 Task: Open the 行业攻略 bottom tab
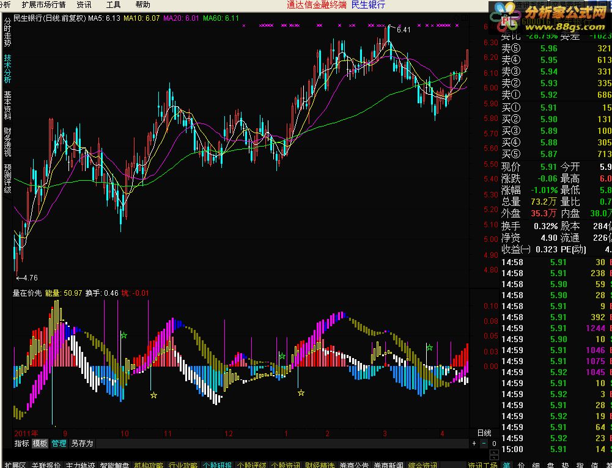(183, 465)
